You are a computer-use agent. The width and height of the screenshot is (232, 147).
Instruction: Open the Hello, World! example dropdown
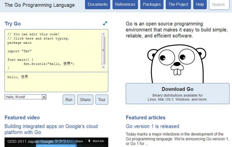pos(25,97)
